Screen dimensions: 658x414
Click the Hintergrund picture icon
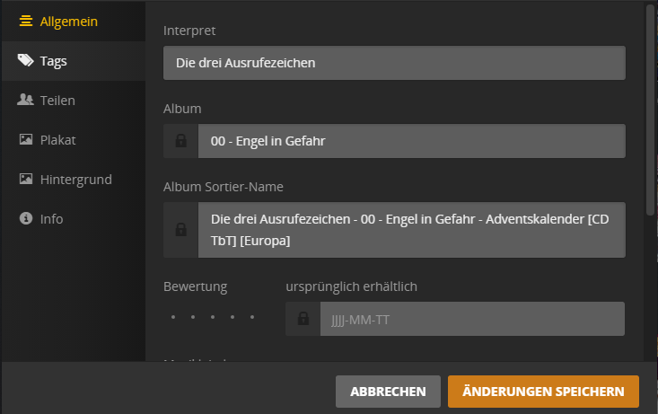(x=26, y=180)
